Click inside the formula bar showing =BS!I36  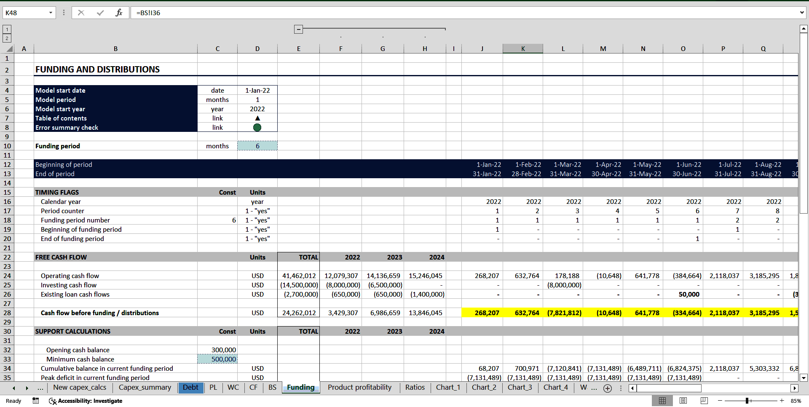coord(463,13)
